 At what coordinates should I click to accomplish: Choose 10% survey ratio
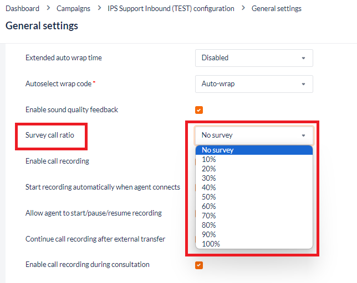click(209, 159)
